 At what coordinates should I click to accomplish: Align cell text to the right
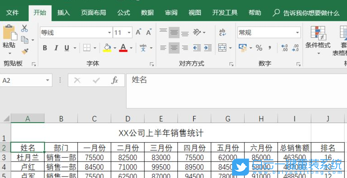[185, 48]
